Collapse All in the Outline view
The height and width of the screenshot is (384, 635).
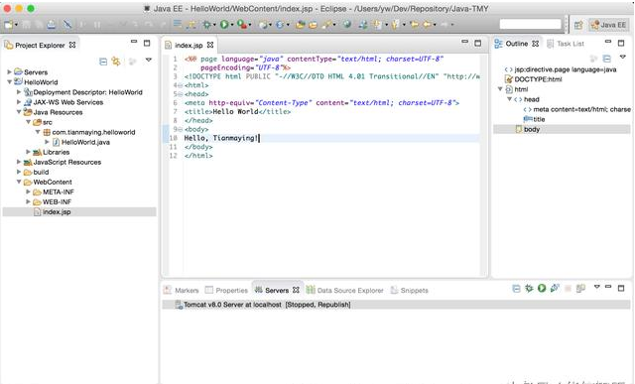click(606, 59)
